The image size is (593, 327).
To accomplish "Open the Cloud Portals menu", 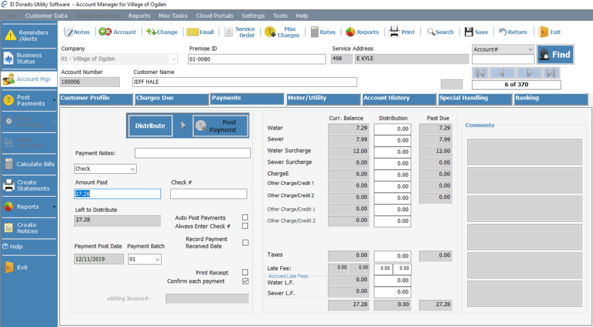I will click(214, 16).
